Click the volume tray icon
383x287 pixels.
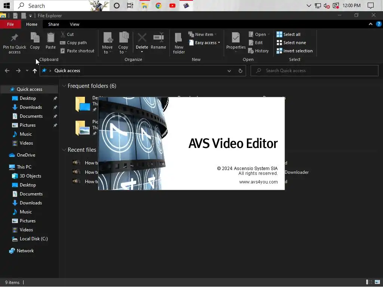pos(327,5)
